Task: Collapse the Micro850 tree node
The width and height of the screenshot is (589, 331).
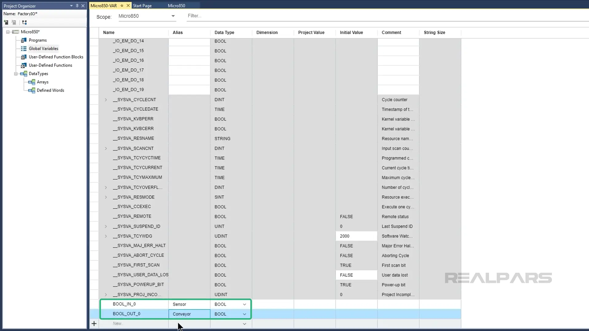Action: 8,32
